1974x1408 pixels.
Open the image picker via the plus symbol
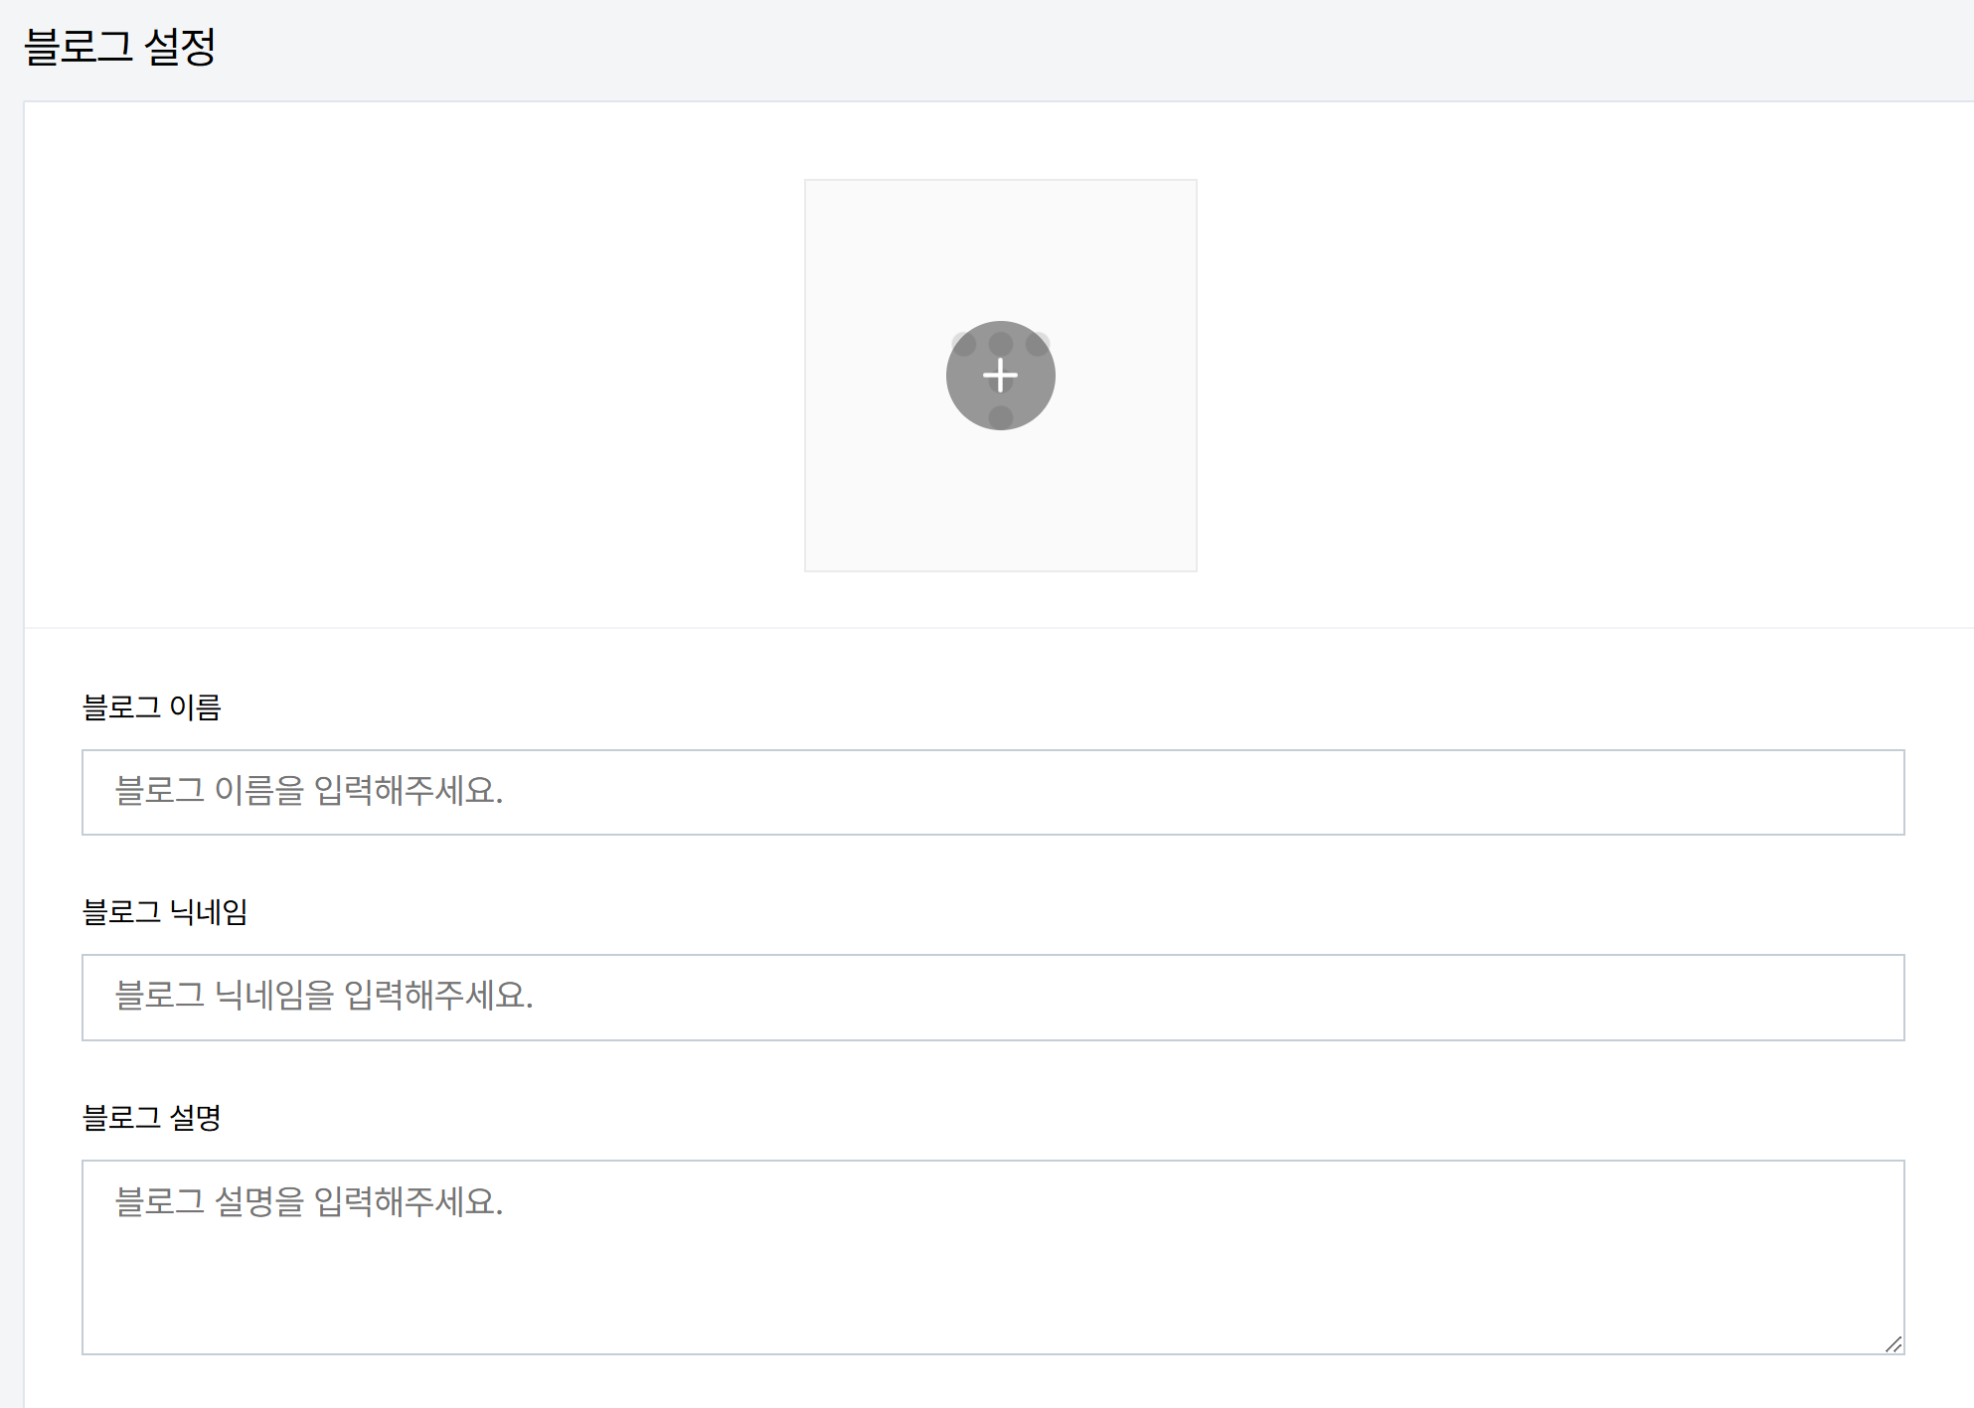[x=1000, y=376]
